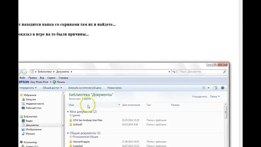The image size is (261, 147).
Task: Click the navigation pane scrollbar up arrow
Action: click(x=63, y=93)
